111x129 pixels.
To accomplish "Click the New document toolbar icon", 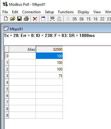I will pos(6,19).
